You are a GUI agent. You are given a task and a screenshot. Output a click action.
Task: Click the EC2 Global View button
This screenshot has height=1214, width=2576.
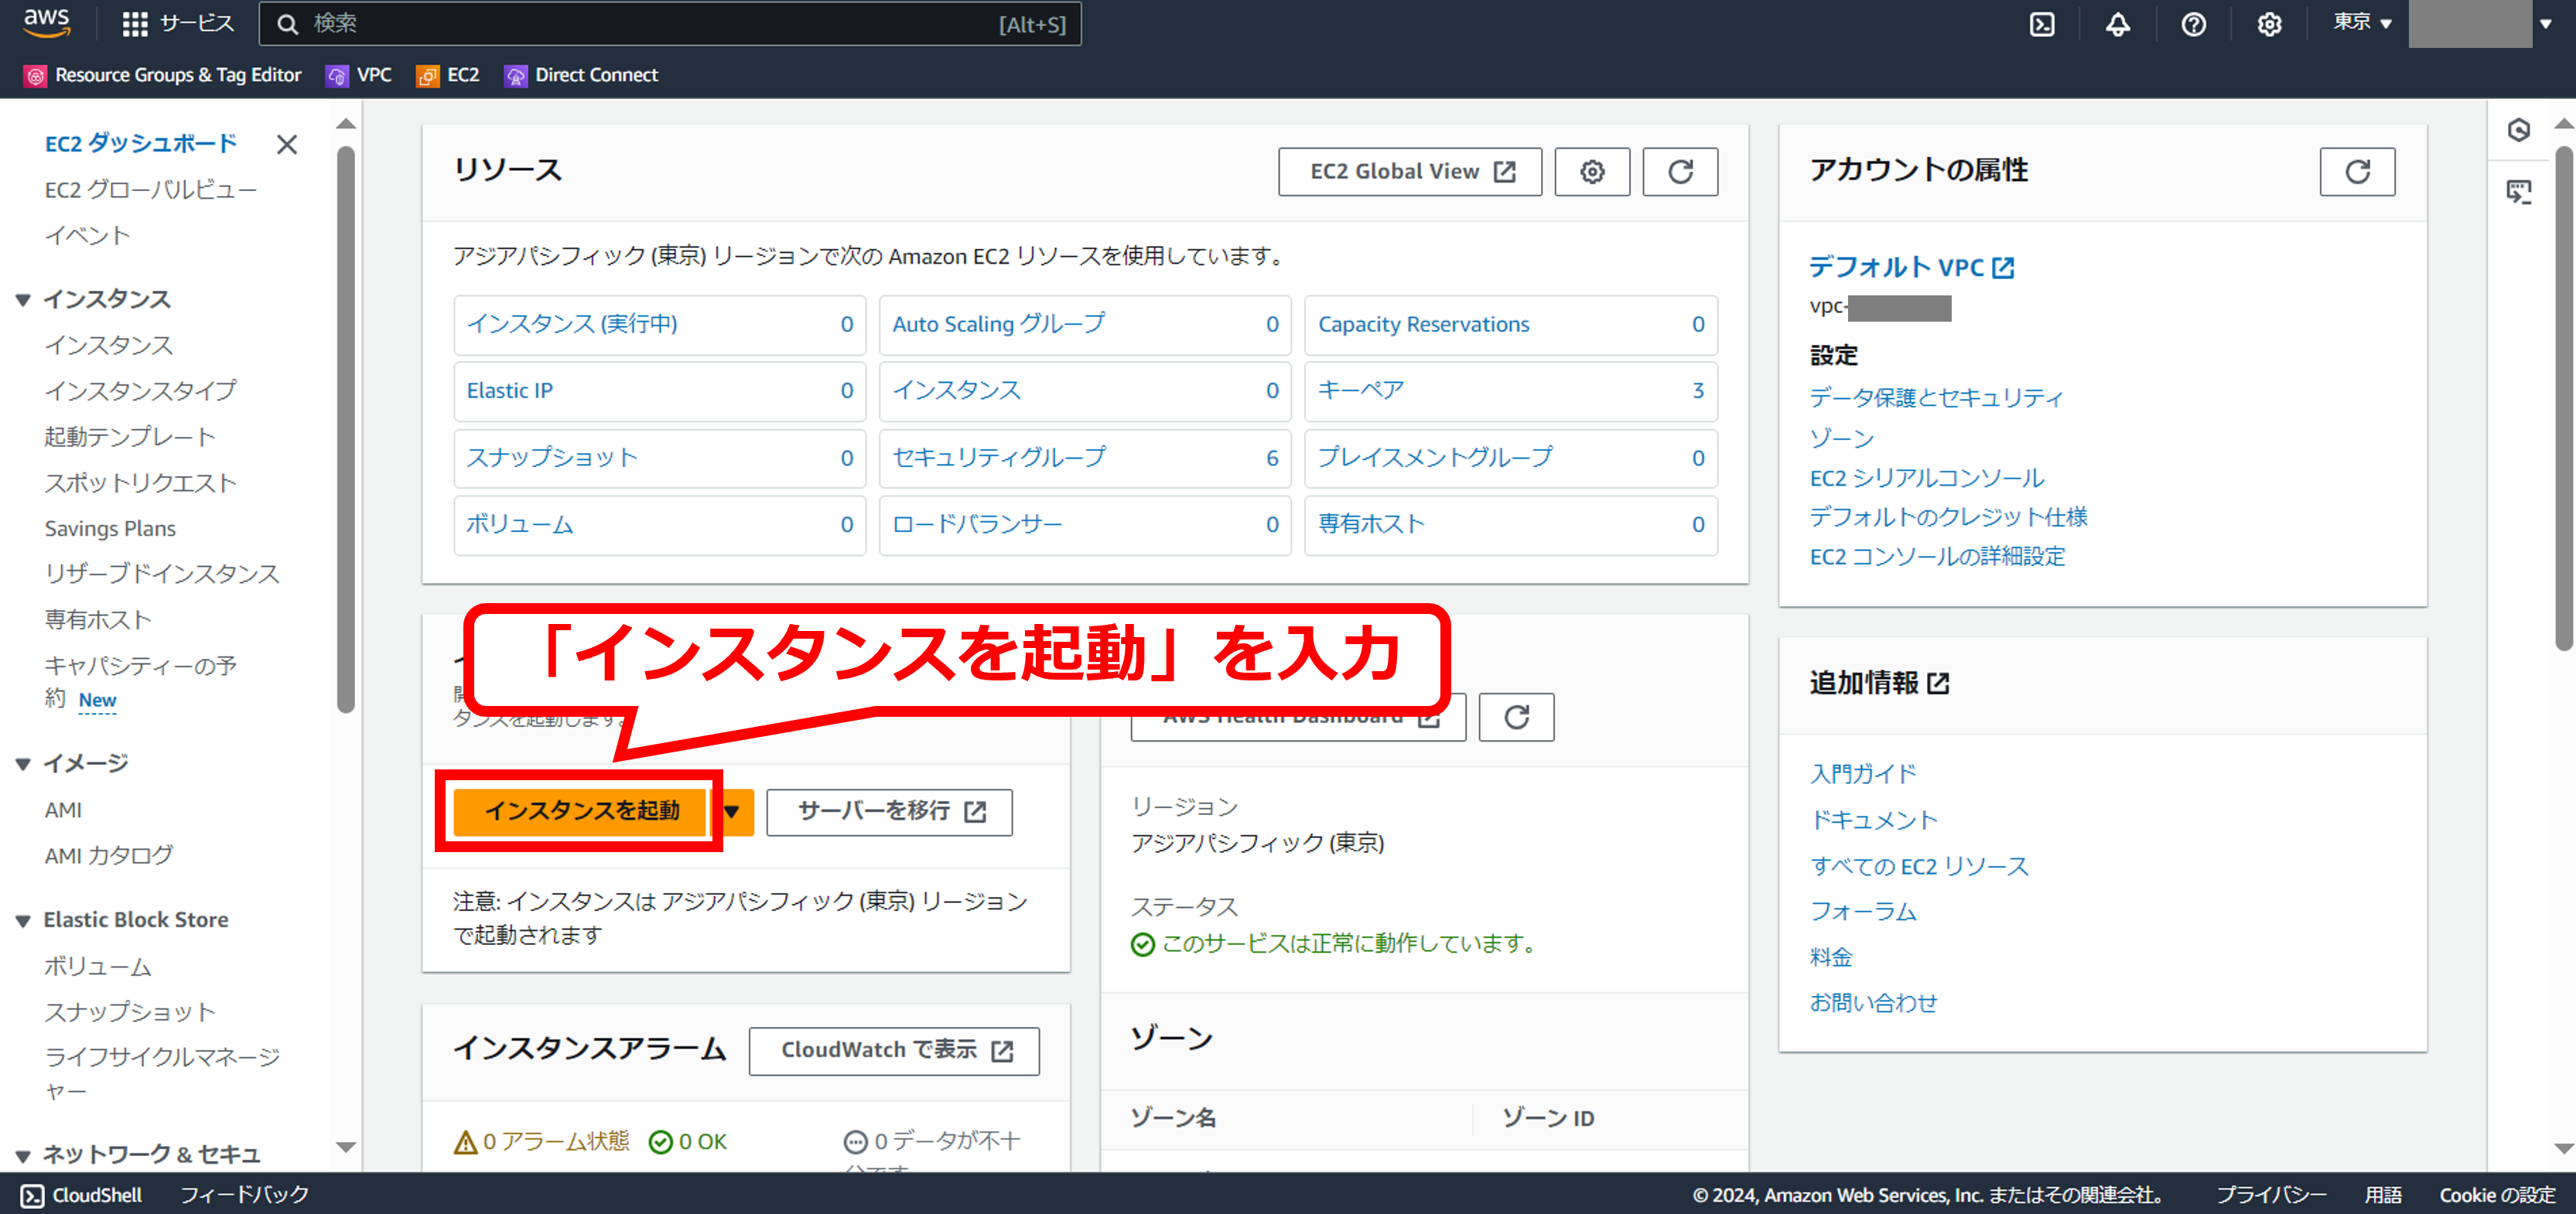click(x=1410, y=172)
